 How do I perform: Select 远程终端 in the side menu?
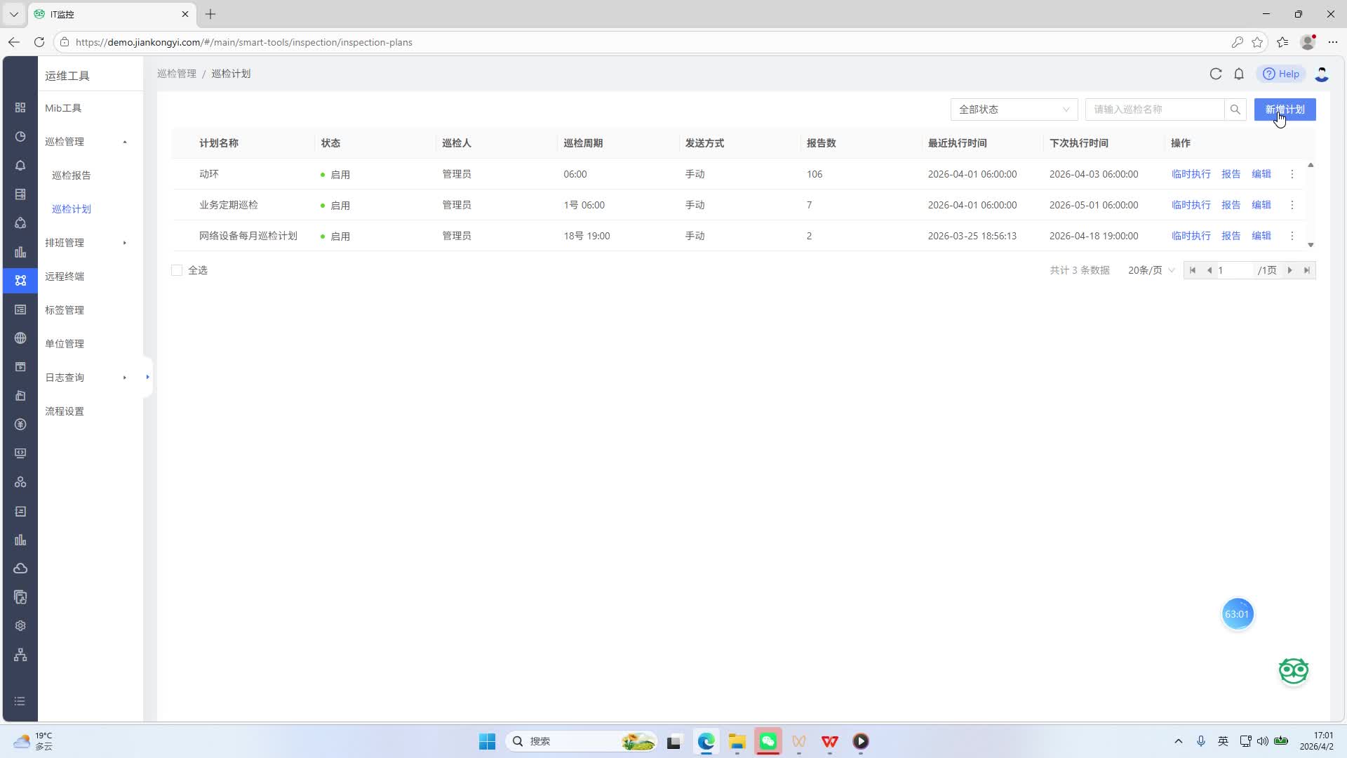[x=65, y=277]
